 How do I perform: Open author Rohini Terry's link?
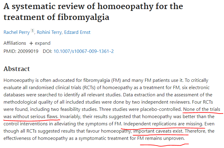tap(49, 32)
